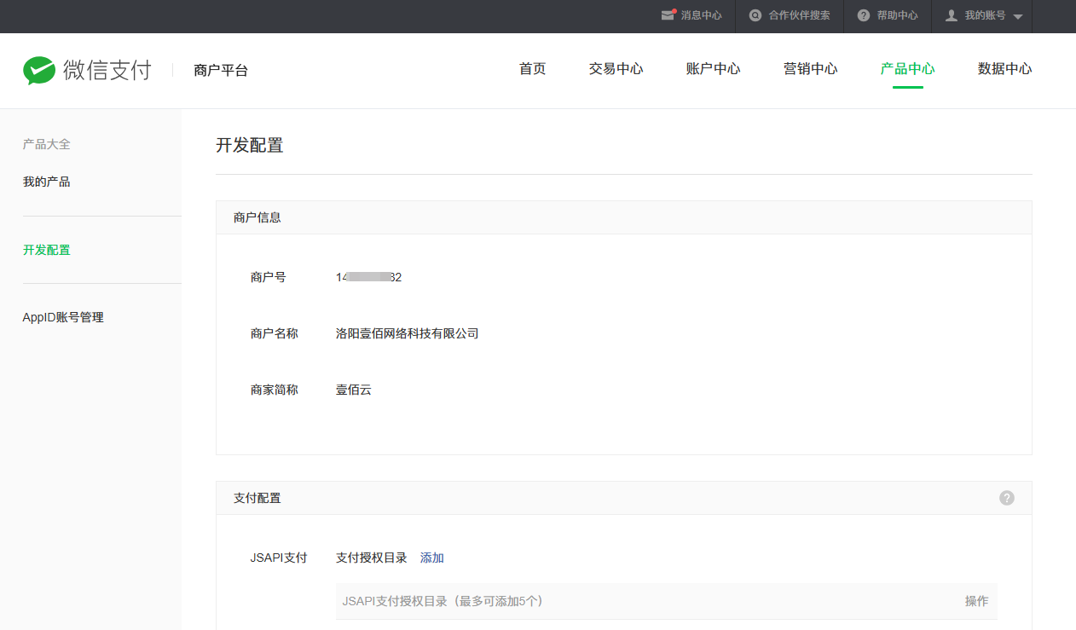Click the 商户号 field label
The width and height of the screenshot is (1076, 630).
(269, 277)
